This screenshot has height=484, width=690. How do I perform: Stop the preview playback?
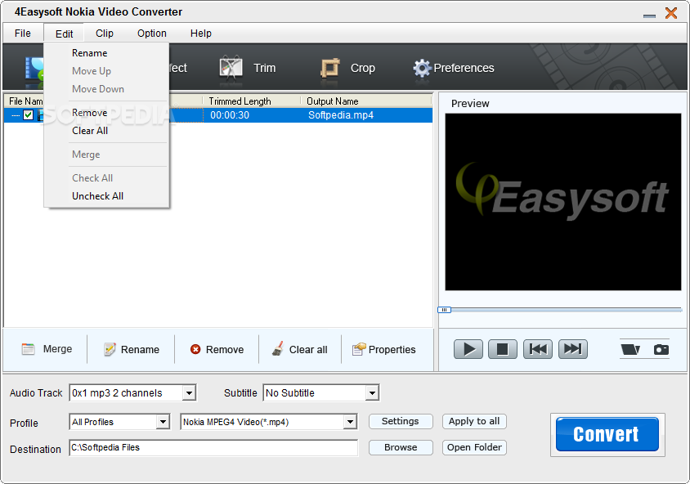pyautogui.click(x=503, y=349)
